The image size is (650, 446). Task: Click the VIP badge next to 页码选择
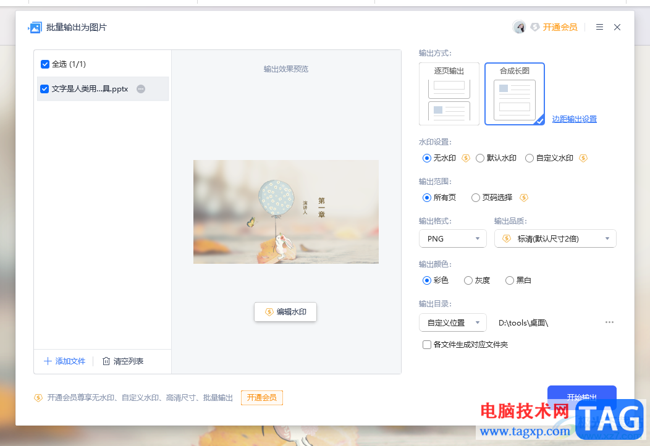[524, 198]
